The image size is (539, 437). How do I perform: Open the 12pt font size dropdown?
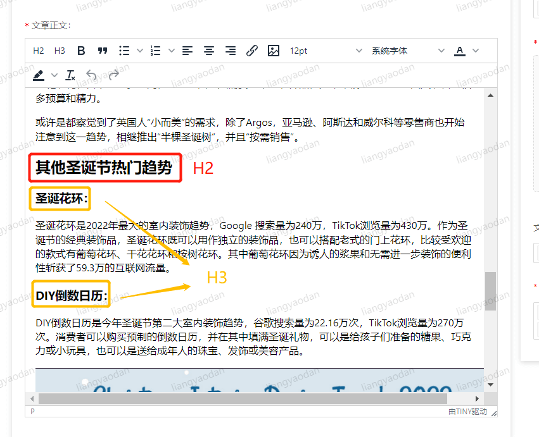click(x=326, y=51)
